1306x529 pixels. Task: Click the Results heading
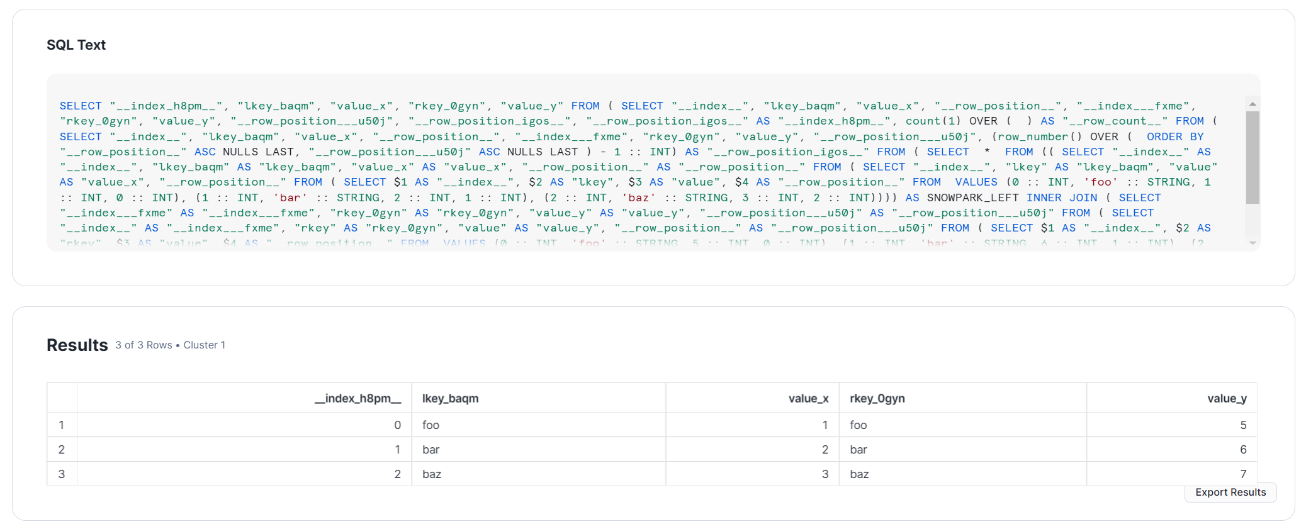click(x=77, y=345)
